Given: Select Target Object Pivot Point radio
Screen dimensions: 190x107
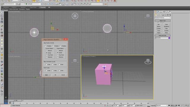Looking at the screenshot, I should tap(58, 55).
